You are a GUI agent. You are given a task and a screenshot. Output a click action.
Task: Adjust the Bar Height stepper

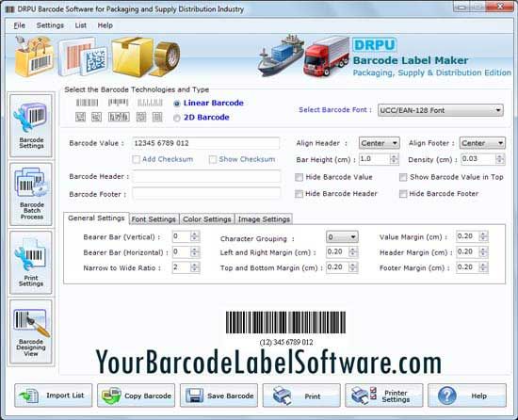(394, 159)
